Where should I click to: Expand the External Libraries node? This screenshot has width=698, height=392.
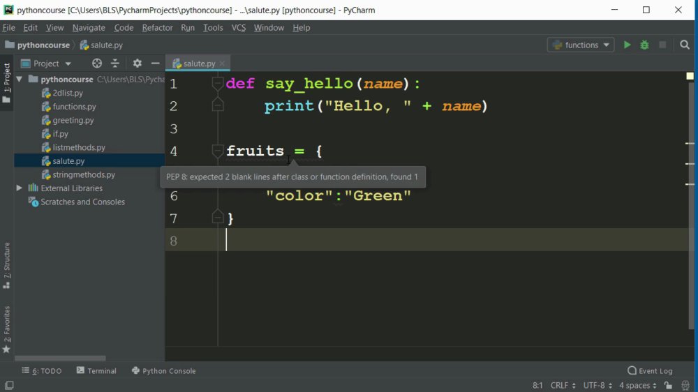point(19,188)
